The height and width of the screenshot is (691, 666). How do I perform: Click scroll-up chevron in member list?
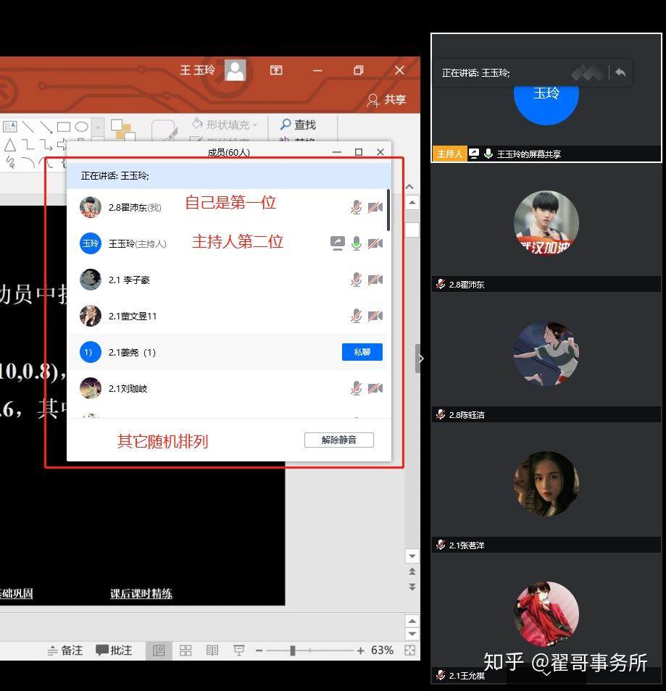(x=409, y=185)
